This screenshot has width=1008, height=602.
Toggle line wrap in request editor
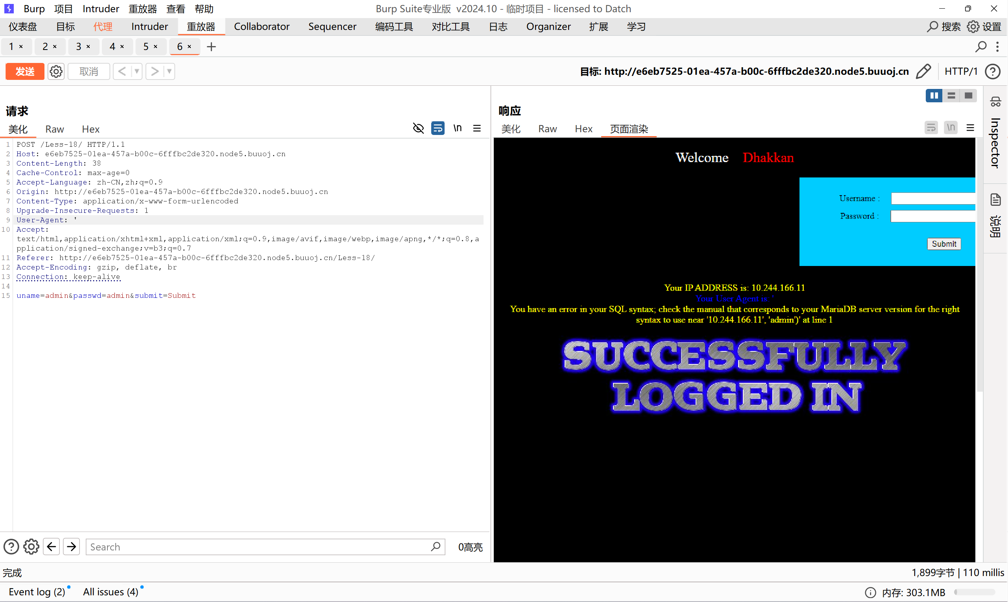pyautogui.click(x=438, y=128)
